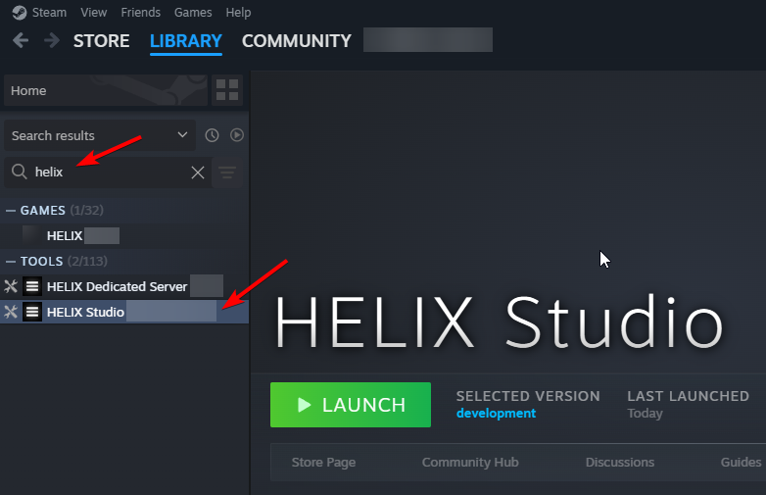The height and width of the screenshot is (495, 766).
Task: Collapse the GAMES category
Action: click(11, 211)
